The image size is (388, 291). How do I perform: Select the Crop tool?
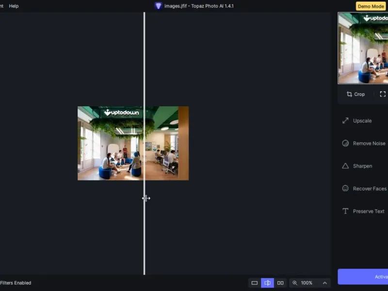tap(356, 94)
